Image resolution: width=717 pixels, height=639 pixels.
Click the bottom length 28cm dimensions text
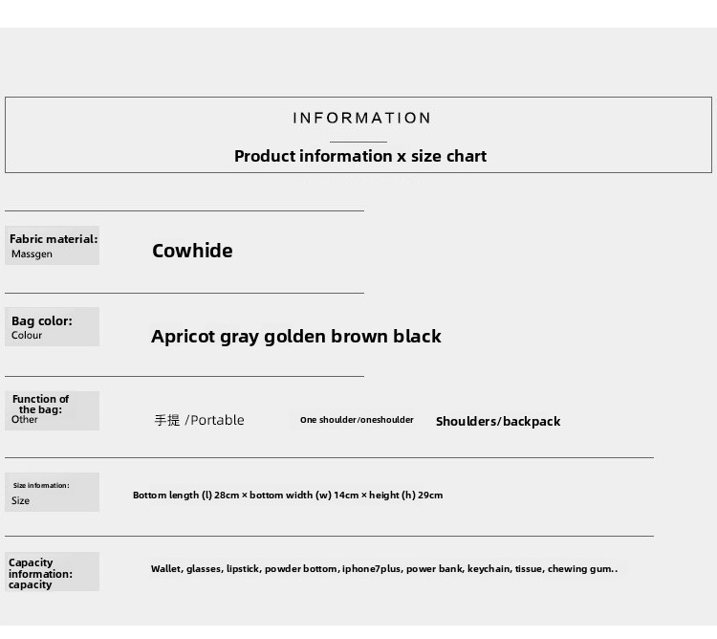[x=288, y=495]
